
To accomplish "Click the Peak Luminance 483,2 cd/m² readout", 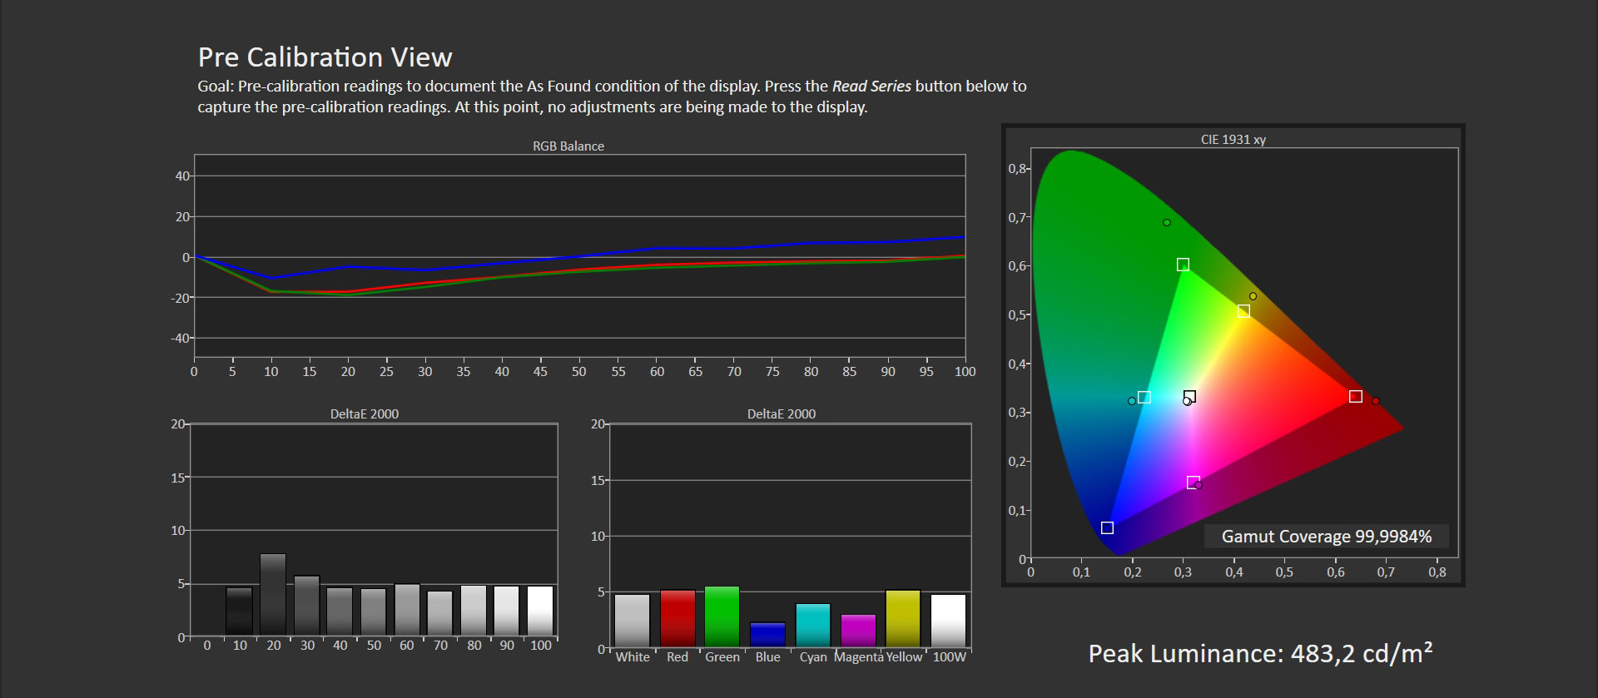I will 1261,654.
